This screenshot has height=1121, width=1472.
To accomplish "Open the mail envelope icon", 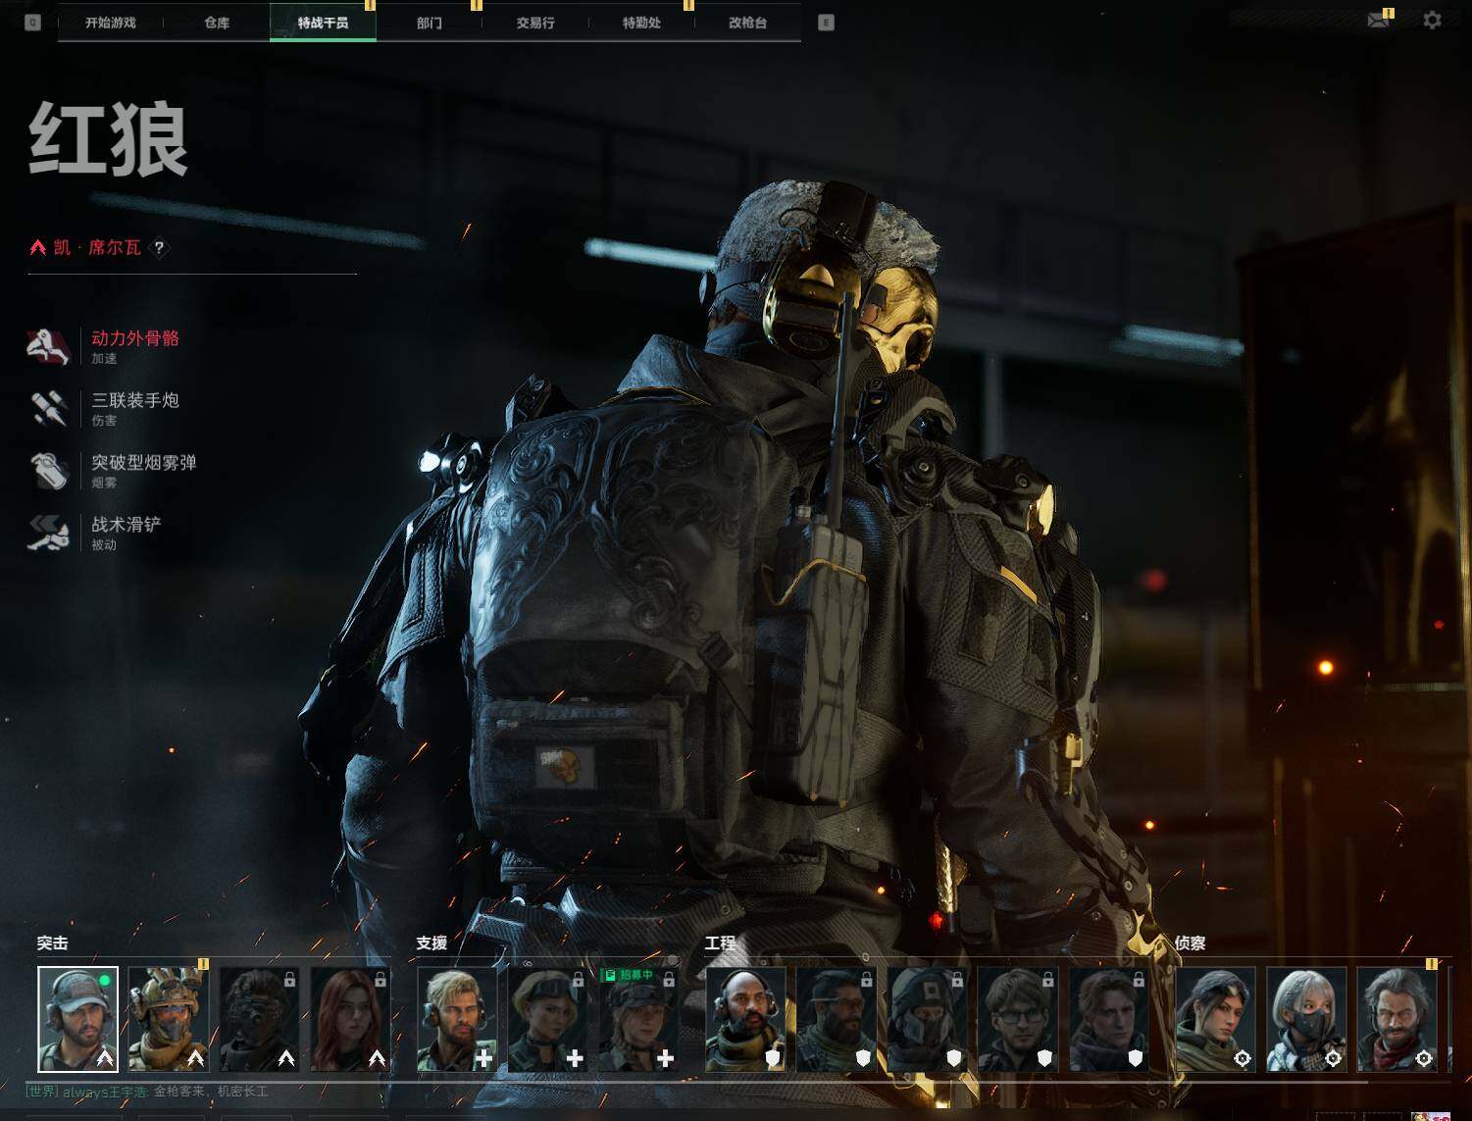I will 1379,21.
